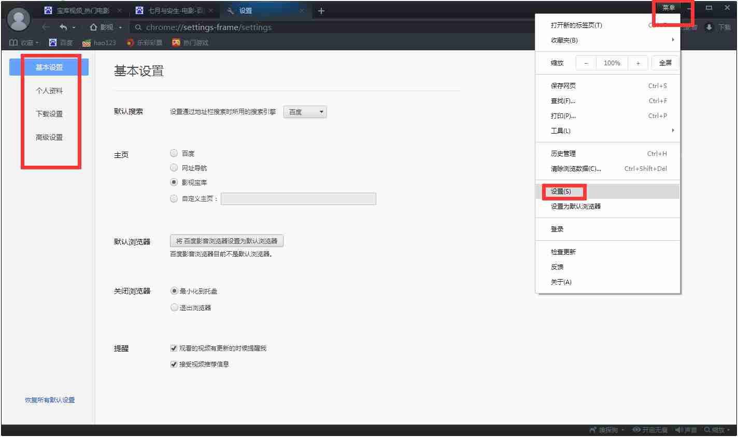
Task: Select 高级设置 in the sidebar
Action: (x=49, y=137)
